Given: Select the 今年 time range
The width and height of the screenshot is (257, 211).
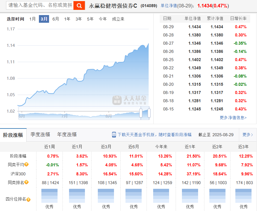Looking at the screenshot, I should tap(103, 19).
